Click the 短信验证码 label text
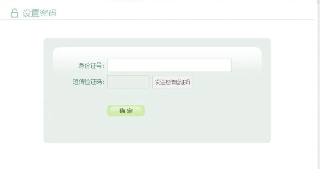The height and width of the screenshot is (169, 320). click(89, 82)
